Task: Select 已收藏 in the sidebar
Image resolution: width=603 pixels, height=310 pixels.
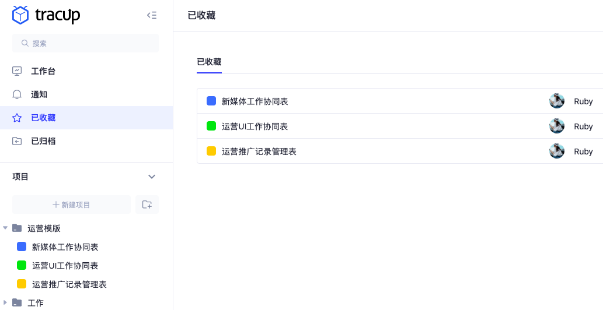Action: [x=86, y=118]
